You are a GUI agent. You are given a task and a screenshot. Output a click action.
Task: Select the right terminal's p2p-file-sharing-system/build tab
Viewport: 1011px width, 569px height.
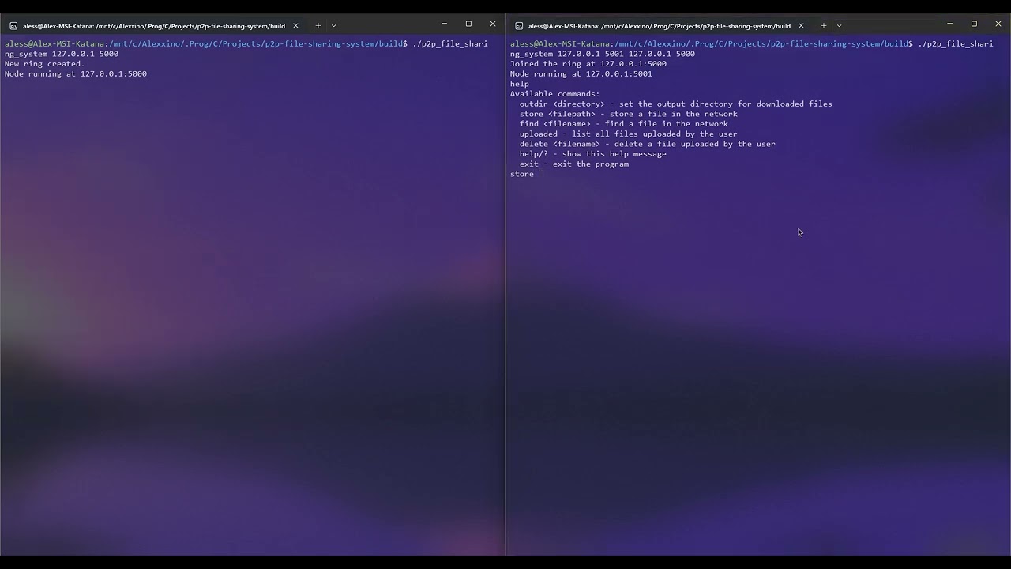[x=660, y=26]
